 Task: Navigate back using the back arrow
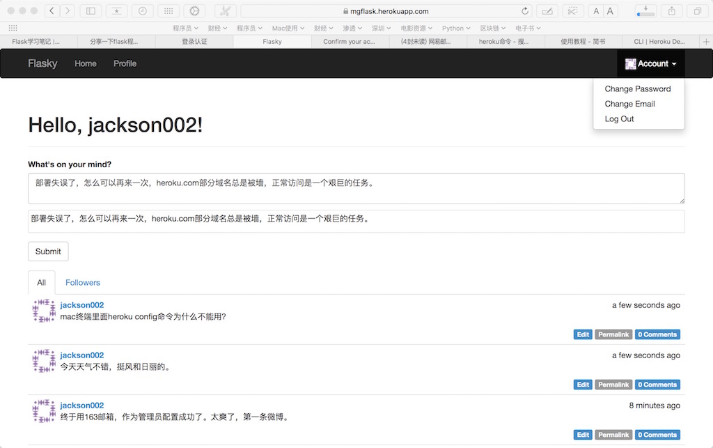coord(52,11)
